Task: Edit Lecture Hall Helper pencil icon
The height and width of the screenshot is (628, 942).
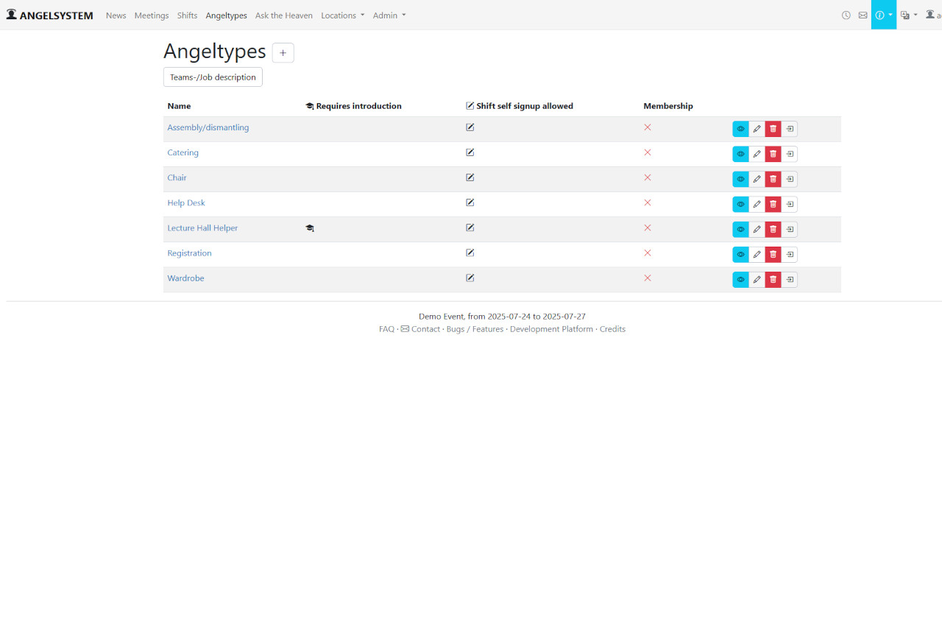Action: click(x=757, y=229)
